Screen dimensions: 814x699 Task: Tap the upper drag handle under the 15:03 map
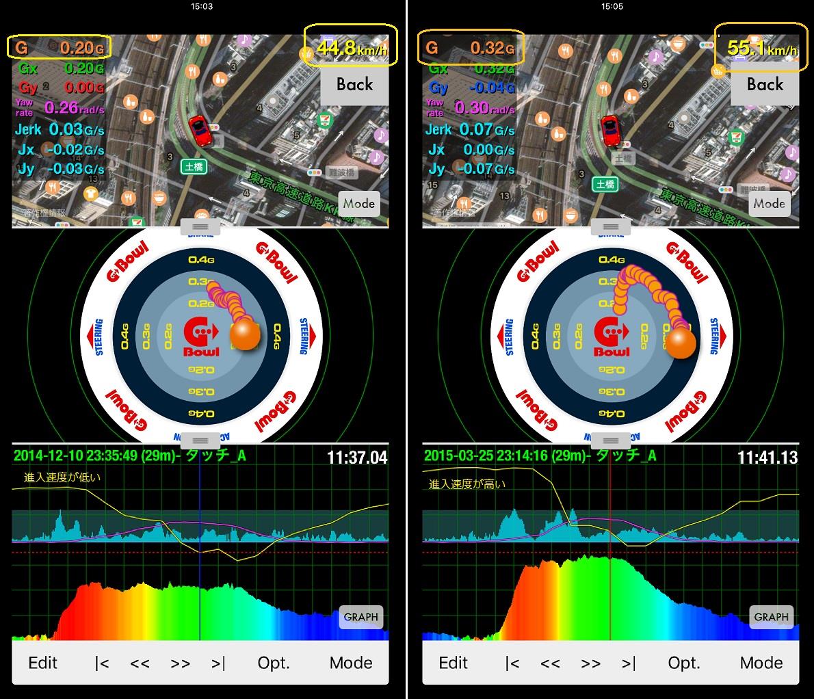[200, 227]
